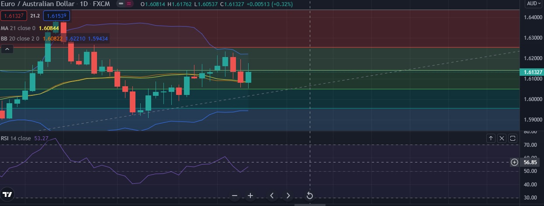Click the spread value 21.2
The image size is (544, 206).
coord(35,16)
